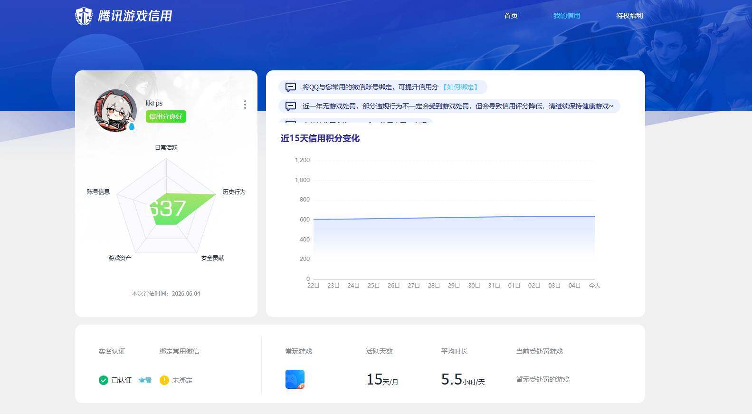This screenshot has width=752, height=414.
Task: Click the 信用分良好 badge
Action: pyautogui.click(x=166, y=116)
